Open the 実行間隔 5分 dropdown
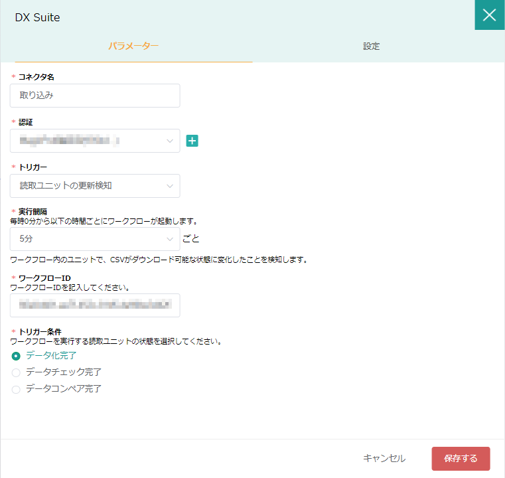Image resolution: width=505 pixels, height=478 pixels. pyautogui.click(x=95, y=239)
